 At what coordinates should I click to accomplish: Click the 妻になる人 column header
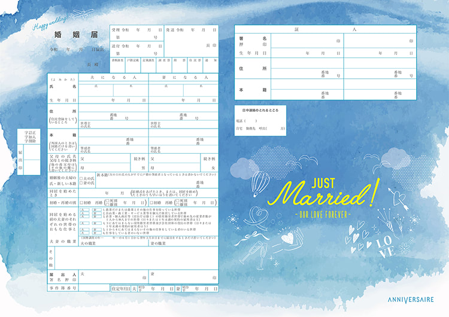coord(182,78)
